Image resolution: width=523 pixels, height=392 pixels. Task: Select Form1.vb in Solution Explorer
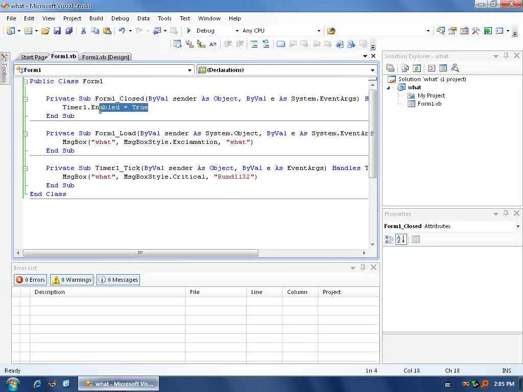(429, 104)
